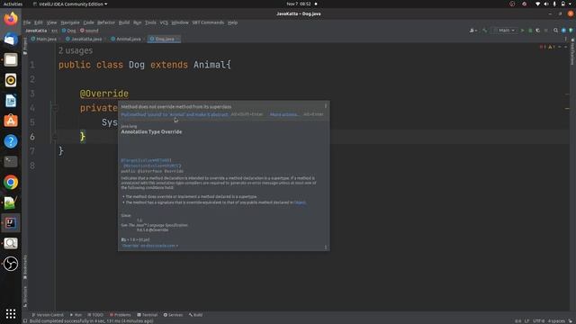
Task: Click the green shield plugin icon
Action: (571, 30)
